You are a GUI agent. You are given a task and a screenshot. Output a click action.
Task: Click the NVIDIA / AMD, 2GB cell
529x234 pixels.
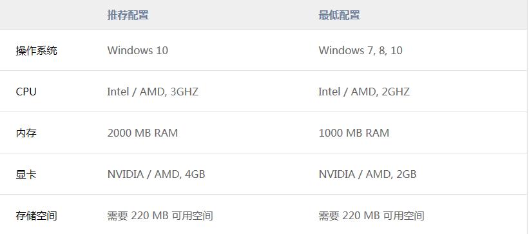point(367,175)
